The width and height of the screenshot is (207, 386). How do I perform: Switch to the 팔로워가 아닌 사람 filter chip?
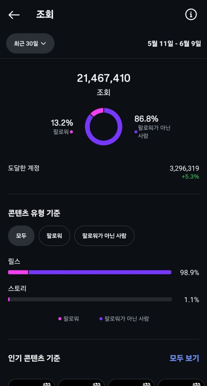(x=104, y=236)
